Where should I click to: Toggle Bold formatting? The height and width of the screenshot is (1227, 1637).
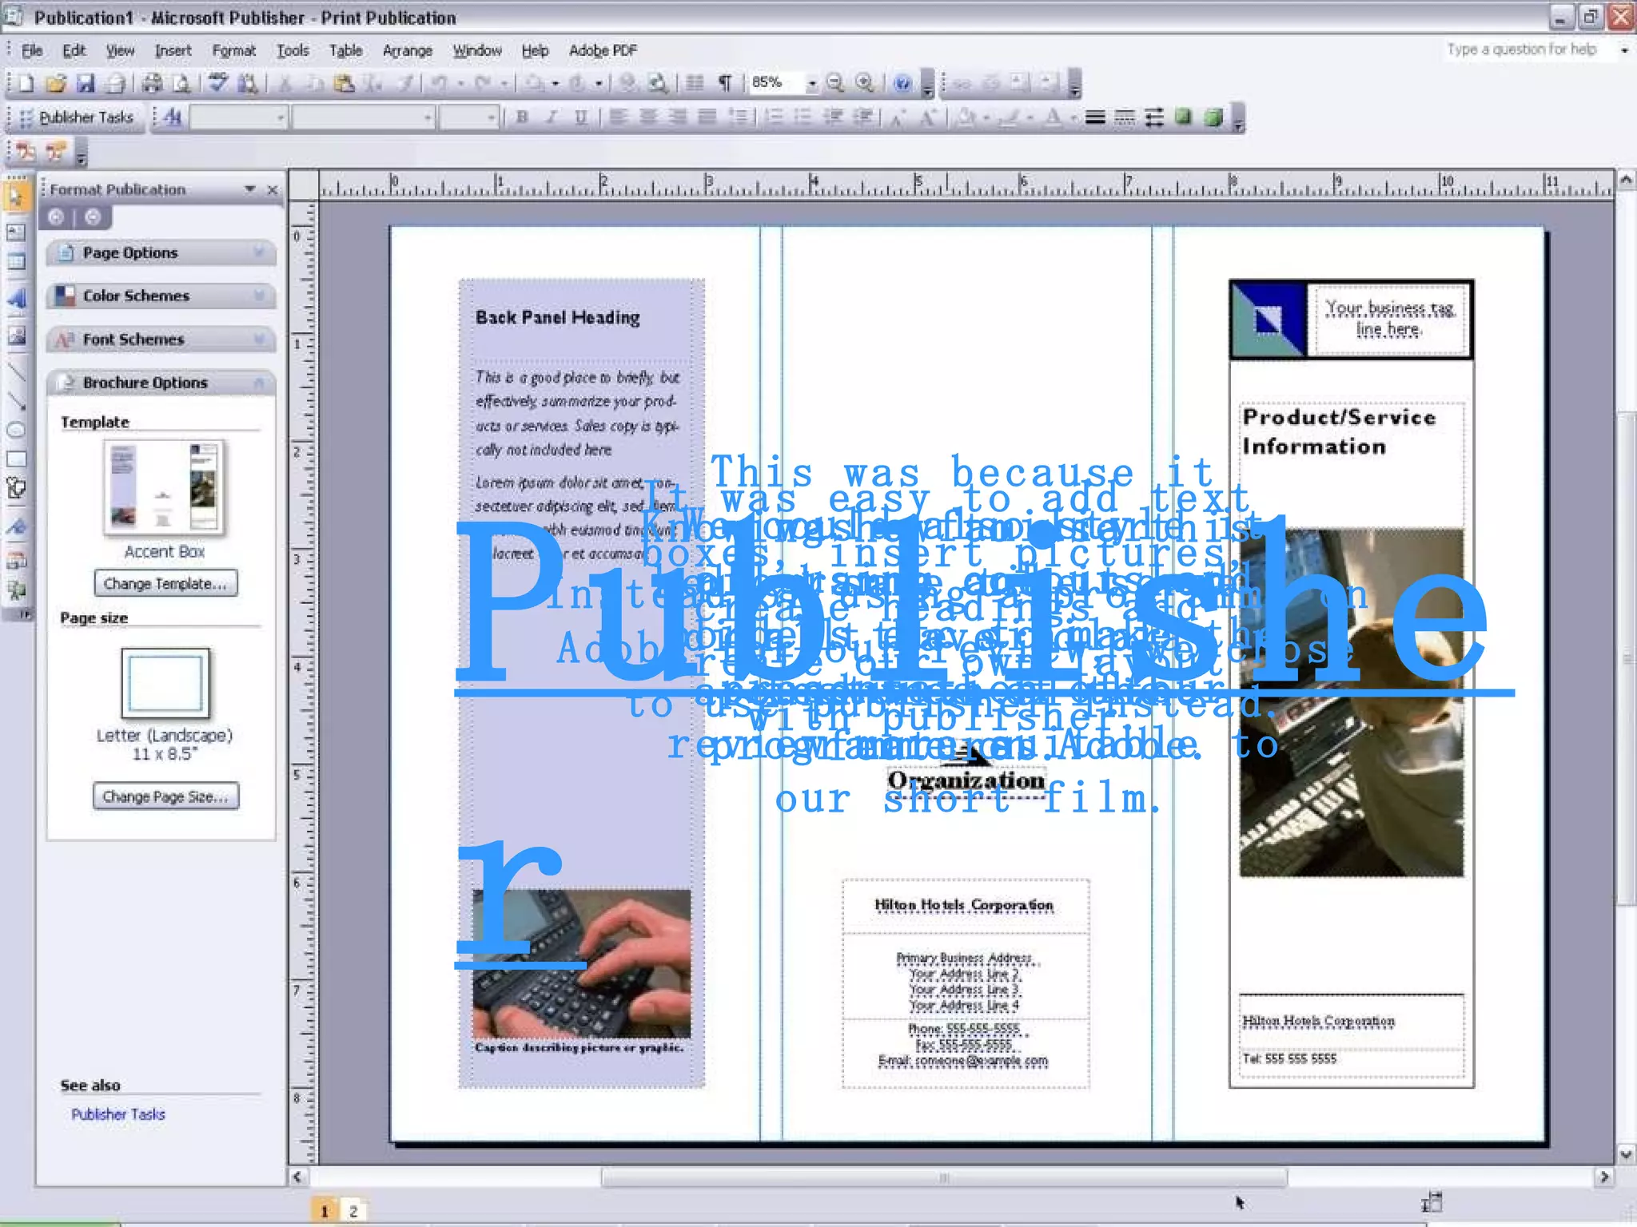pos(522,118)
